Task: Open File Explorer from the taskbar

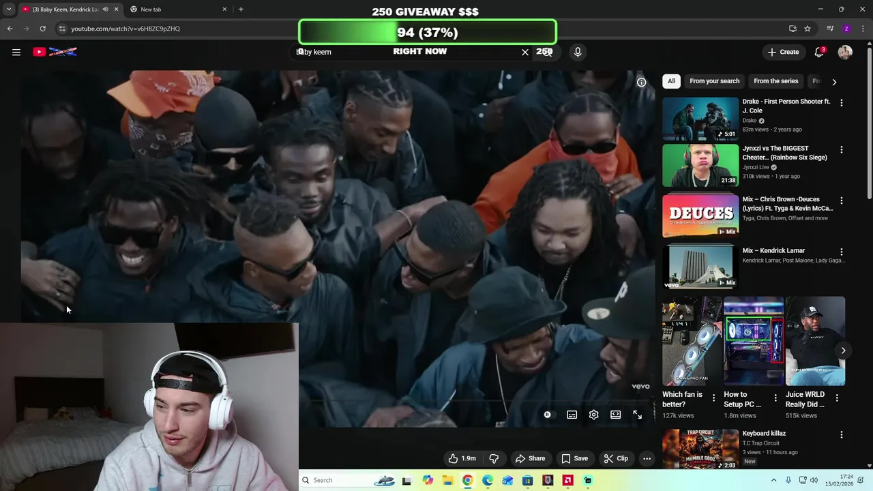Action: coord(447,480)
